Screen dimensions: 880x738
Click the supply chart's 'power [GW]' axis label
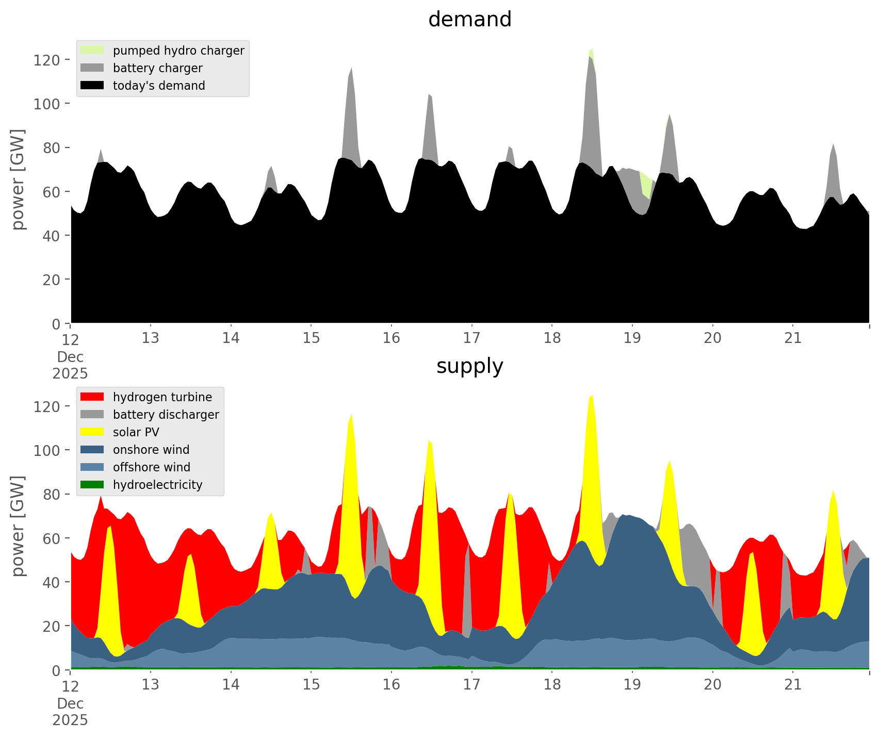18,527
